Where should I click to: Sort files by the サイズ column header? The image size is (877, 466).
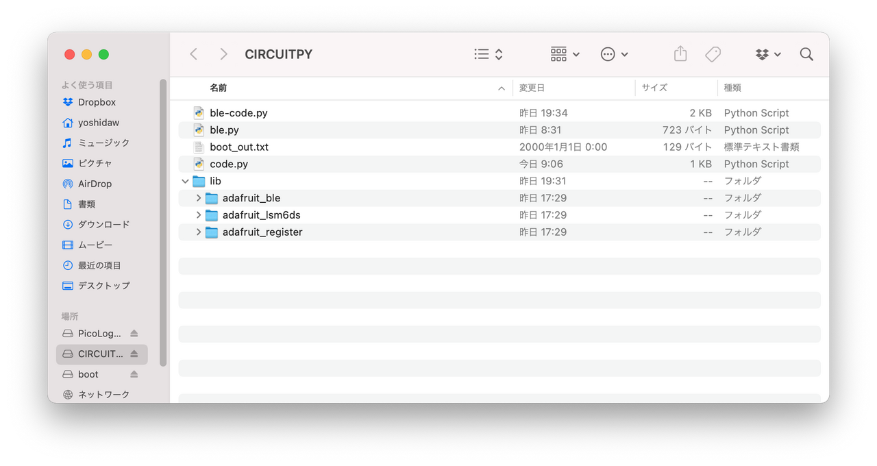[654, 88]
